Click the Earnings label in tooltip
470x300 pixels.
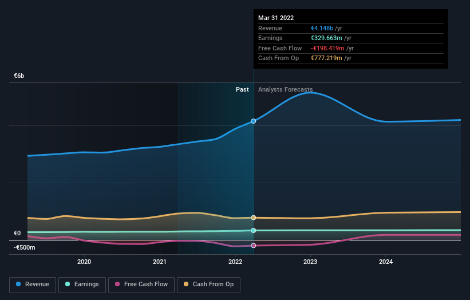pos(270,38)
